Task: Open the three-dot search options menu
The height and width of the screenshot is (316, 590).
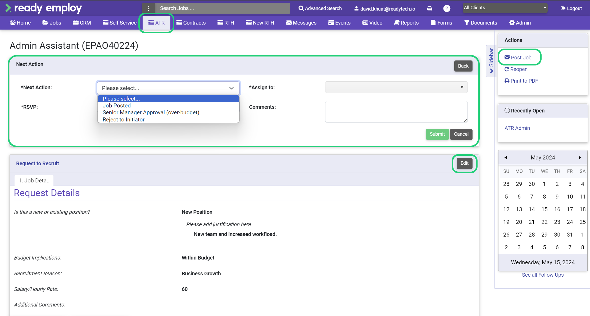Action: [149, 8]
